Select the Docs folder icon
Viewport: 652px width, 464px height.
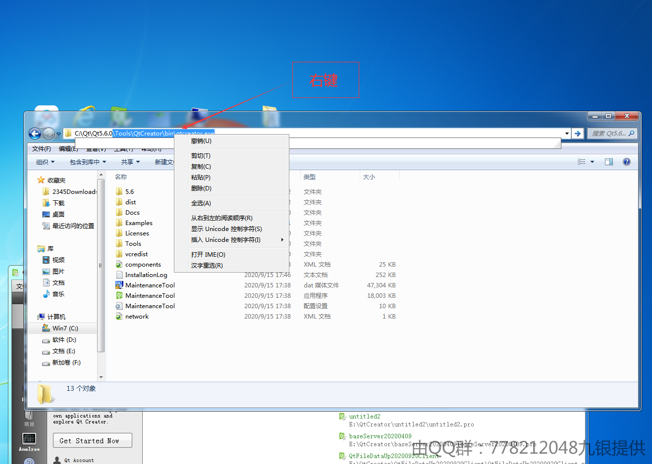(x=119, y=212)
